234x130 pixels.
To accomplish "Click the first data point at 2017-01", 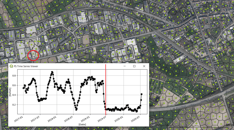I will (23, 88).
